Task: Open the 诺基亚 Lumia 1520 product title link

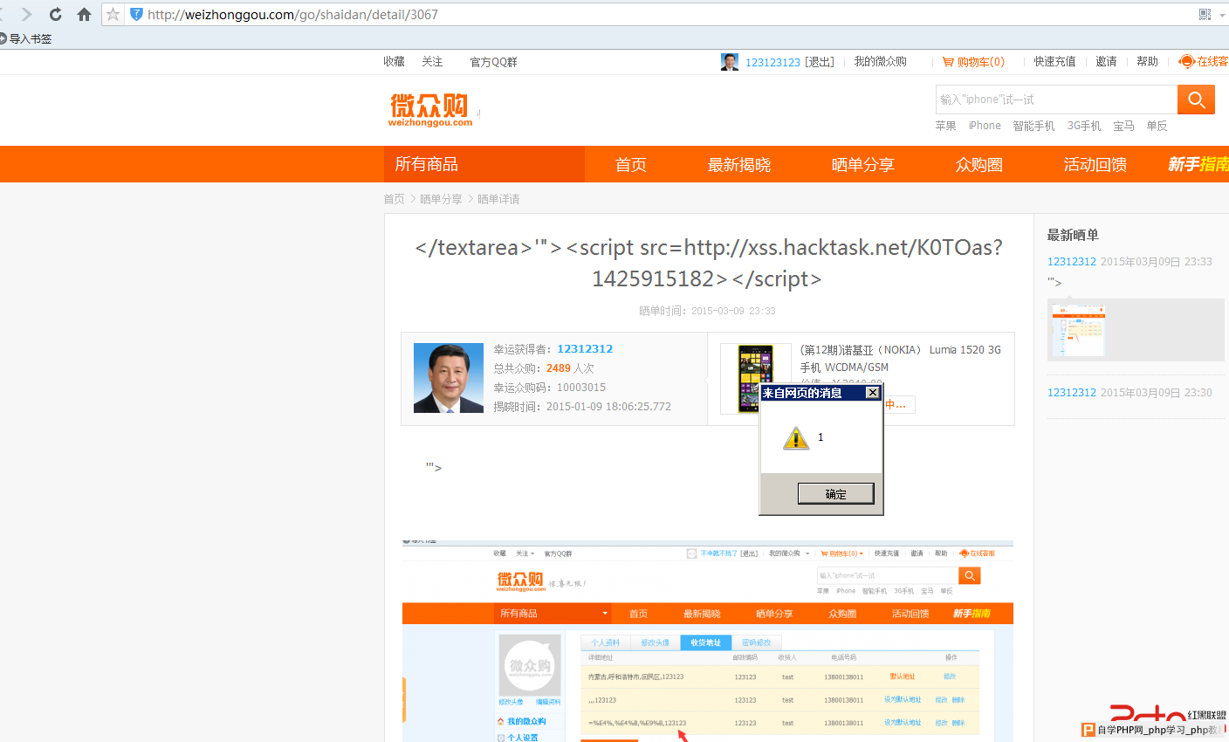Action: coord(901,359)
